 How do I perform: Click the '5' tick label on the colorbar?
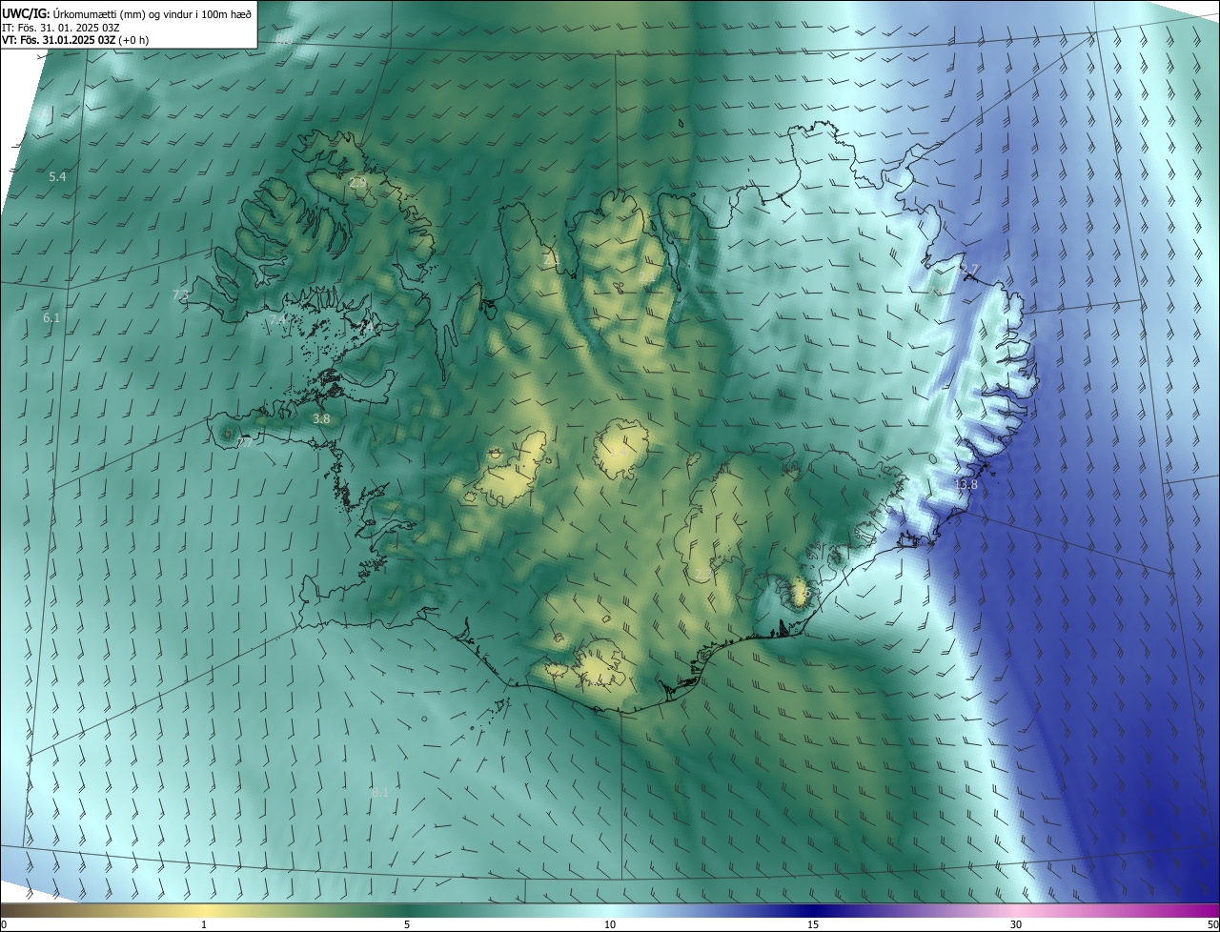[x=406, y=924]
